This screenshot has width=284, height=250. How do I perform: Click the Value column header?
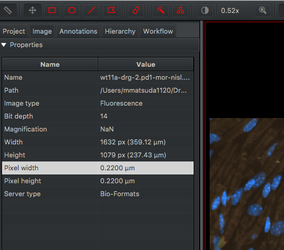(146, 65)
